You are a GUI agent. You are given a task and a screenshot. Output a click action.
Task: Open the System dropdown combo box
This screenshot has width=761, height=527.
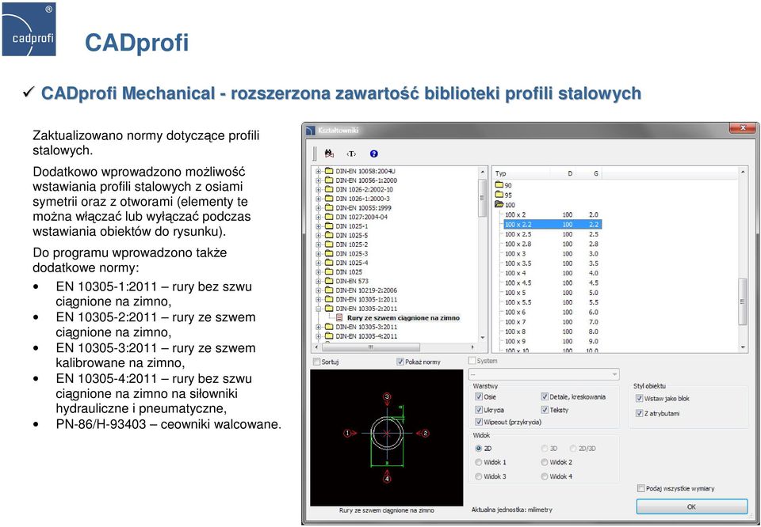pyautogui.click(x=544, y=374)
